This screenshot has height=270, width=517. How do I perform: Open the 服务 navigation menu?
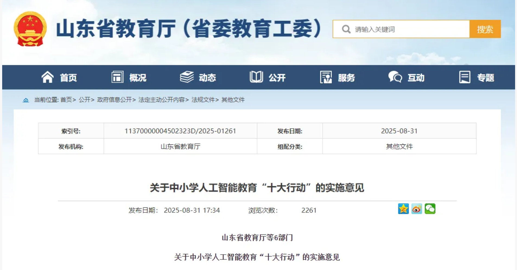pyautogui.click(x=346, y=78)
